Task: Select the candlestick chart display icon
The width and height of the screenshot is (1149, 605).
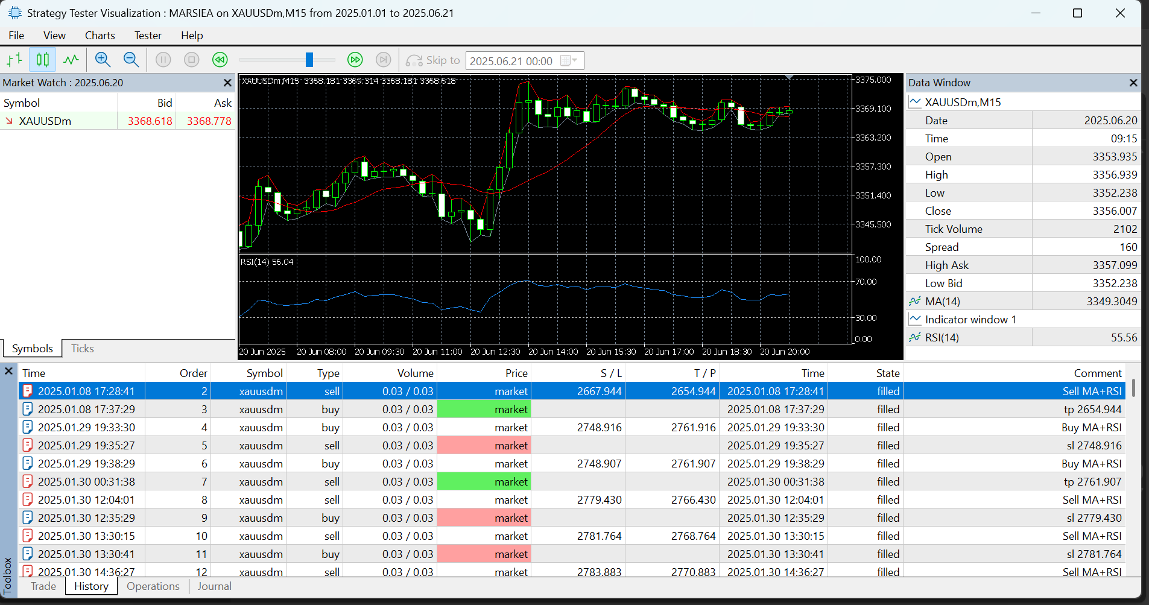Action: click(x=42, y=59)
